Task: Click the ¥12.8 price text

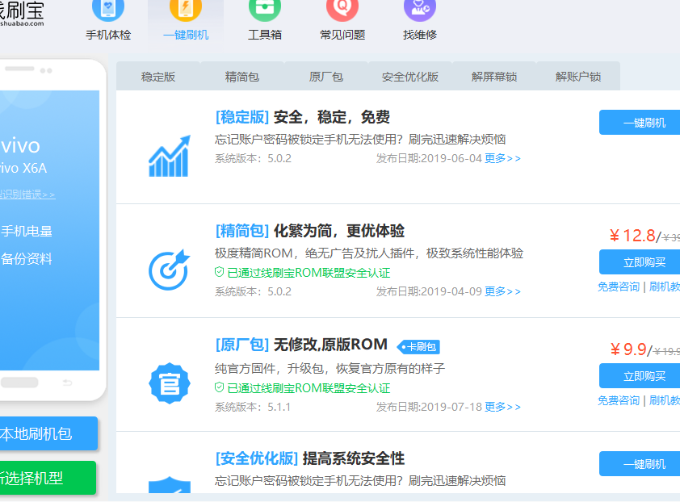Action: point(632,236)
